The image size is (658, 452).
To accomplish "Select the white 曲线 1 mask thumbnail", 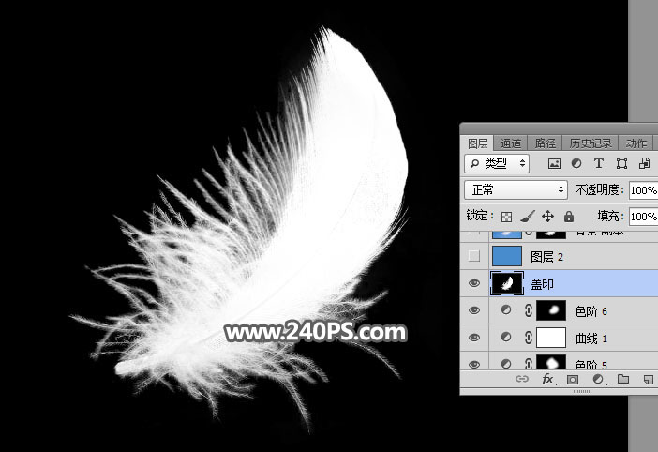I will click(x=551, y=338).
